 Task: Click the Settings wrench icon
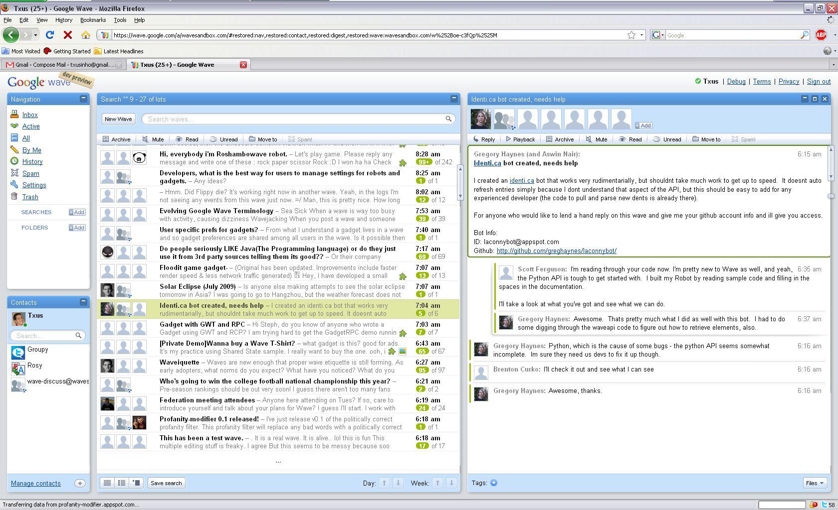(14, 185)
